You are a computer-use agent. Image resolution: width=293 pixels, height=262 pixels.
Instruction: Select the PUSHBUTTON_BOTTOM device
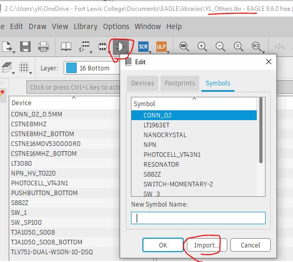65,193
